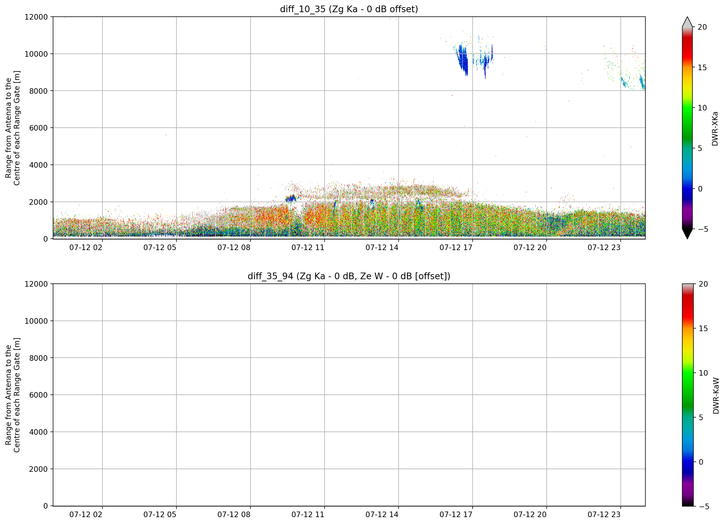725x524 pixels.
Task: Click the 10000 y-tick label of top plot
Action: coord(36,54)
